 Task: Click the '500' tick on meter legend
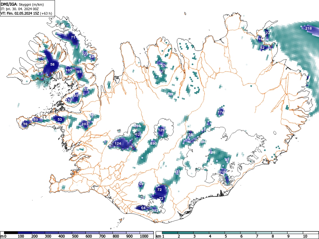coord(75,236)
